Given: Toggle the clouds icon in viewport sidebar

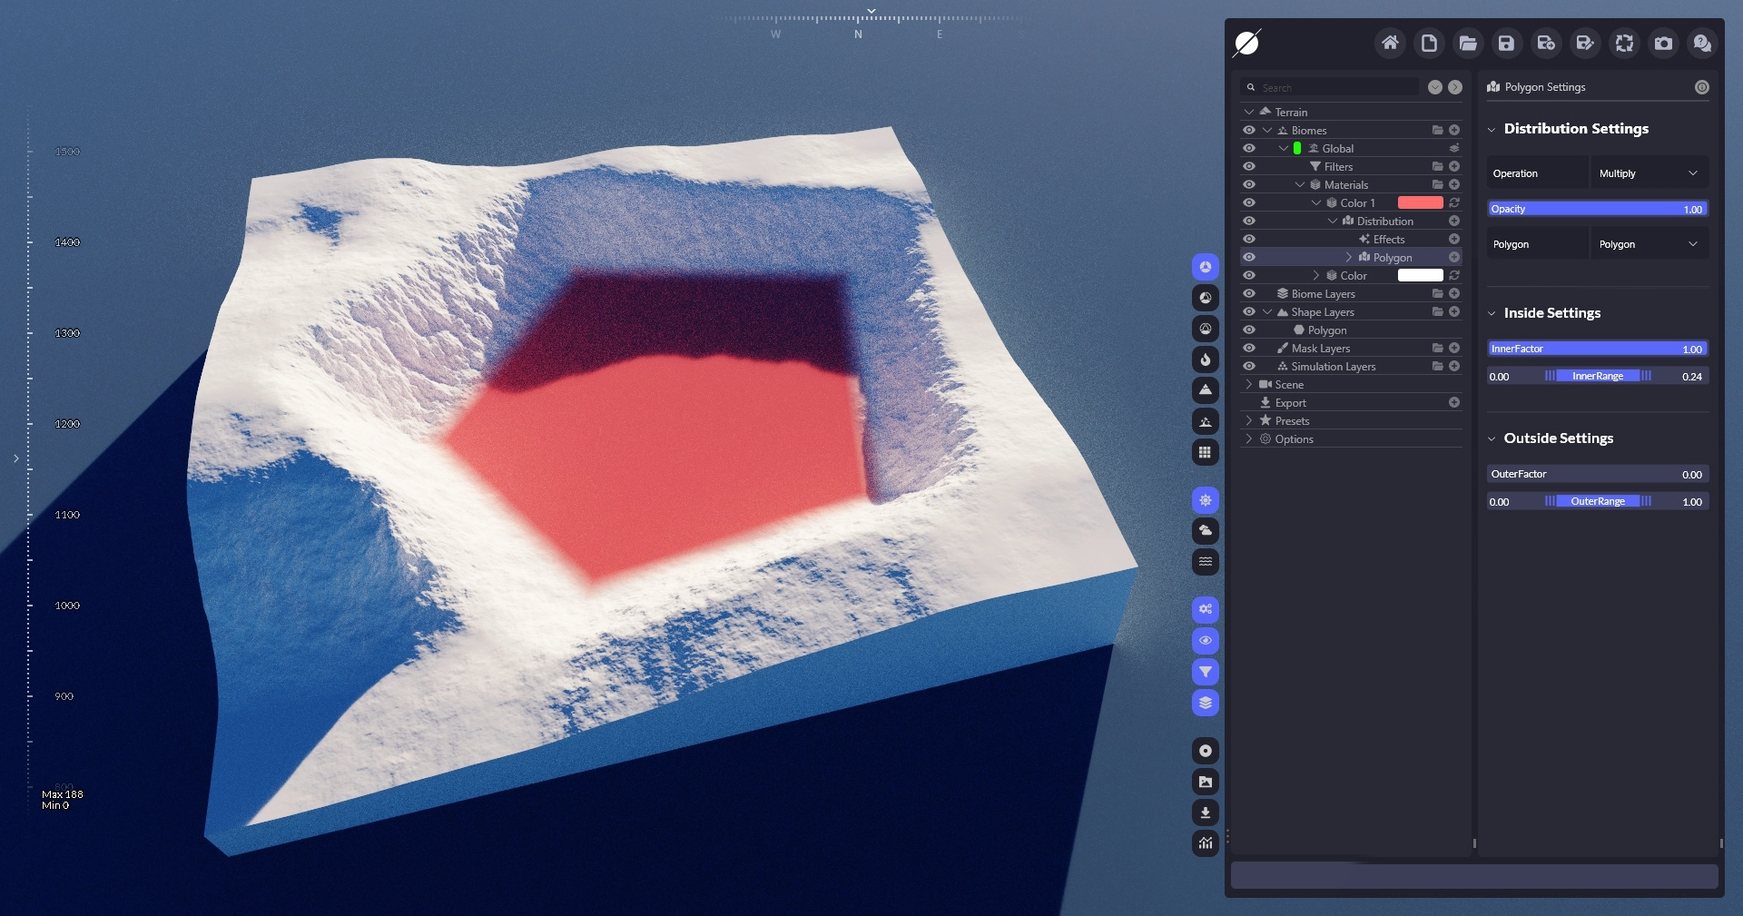Looking at the screenshot, I should (x=1205, y=531).
